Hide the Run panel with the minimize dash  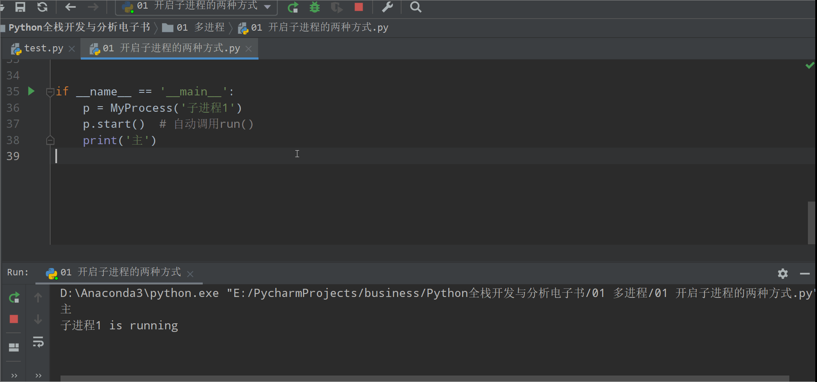[804, 273]
